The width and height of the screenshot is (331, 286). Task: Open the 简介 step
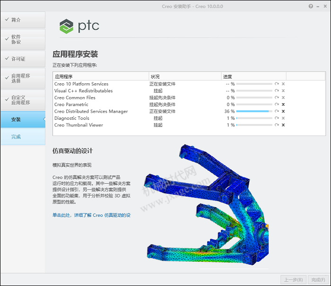23,20
